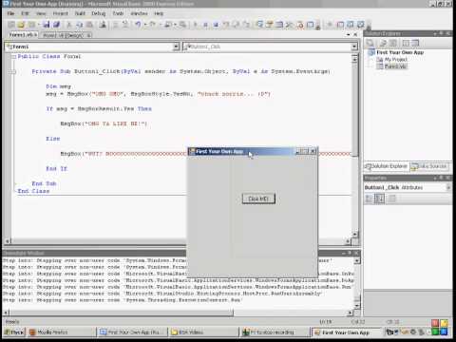
Task: Select My Project in Solution Explorer
Action: pyautogui.click(x=395, y=59)
